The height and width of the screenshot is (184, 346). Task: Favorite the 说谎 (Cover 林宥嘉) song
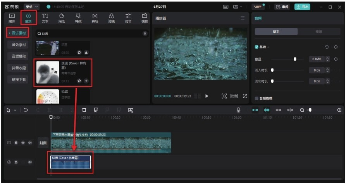click(x=79, y=81)
